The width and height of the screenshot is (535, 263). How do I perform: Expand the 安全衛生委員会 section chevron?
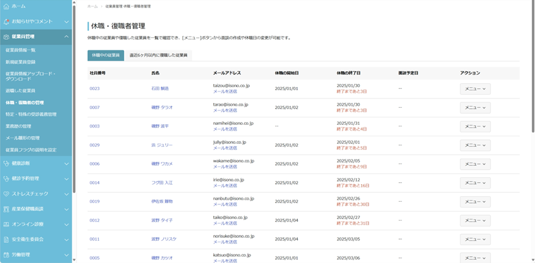click(66, 239)
